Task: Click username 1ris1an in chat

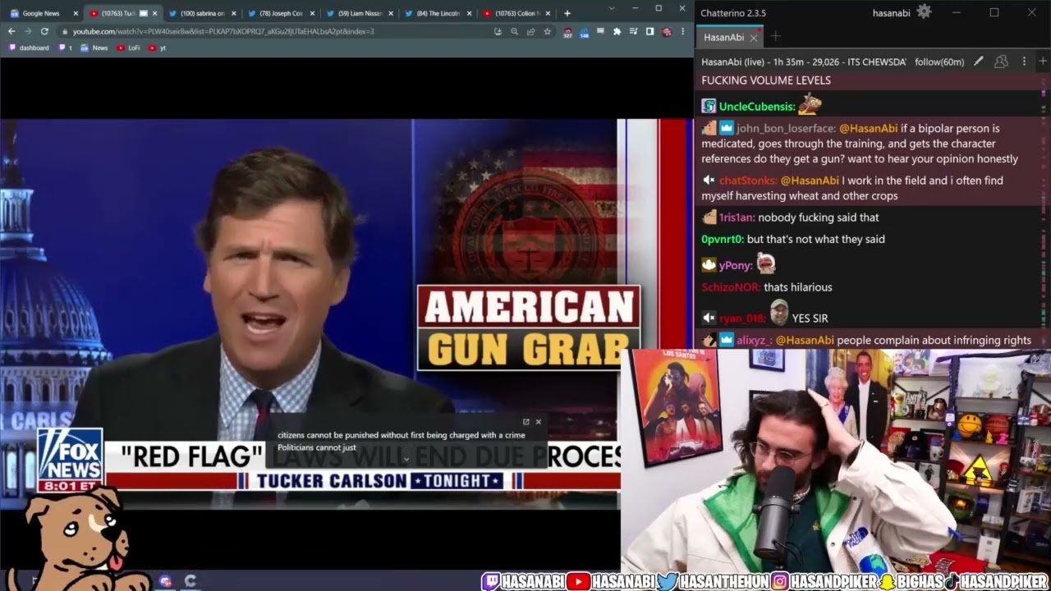Action: point(737,218)
